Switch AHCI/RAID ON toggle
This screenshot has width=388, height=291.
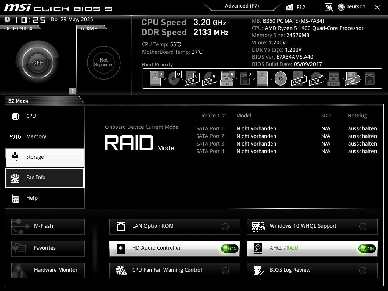tap(367, 249)
